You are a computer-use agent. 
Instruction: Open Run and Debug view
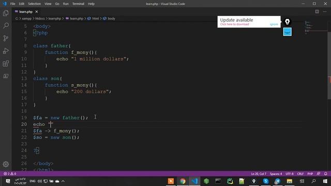pyautogui.click(x=6, y=51)
